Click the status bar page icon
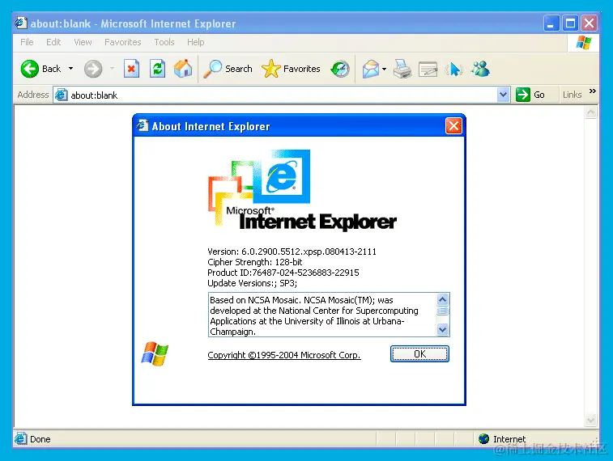The image size is (613, 461). coord(21,438)
